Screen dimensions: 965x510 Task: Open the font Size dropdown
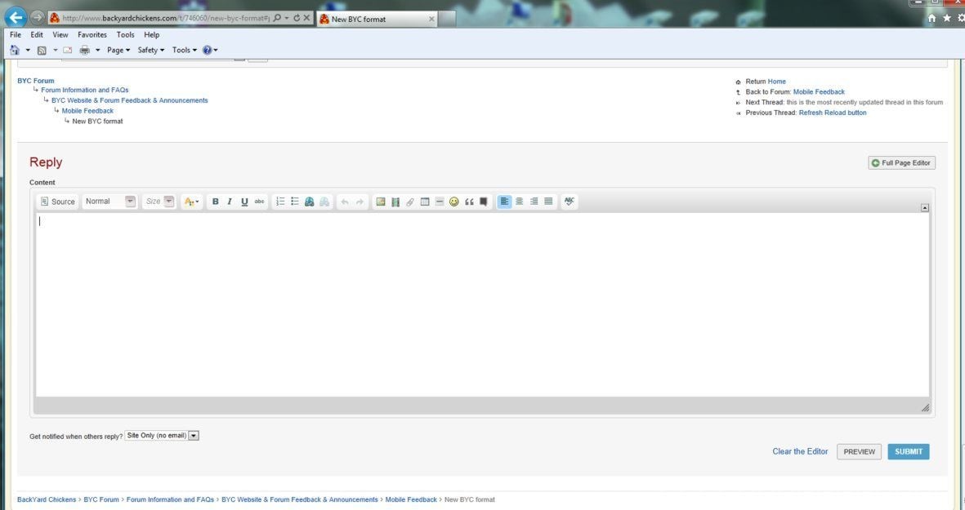coord(159,202)
